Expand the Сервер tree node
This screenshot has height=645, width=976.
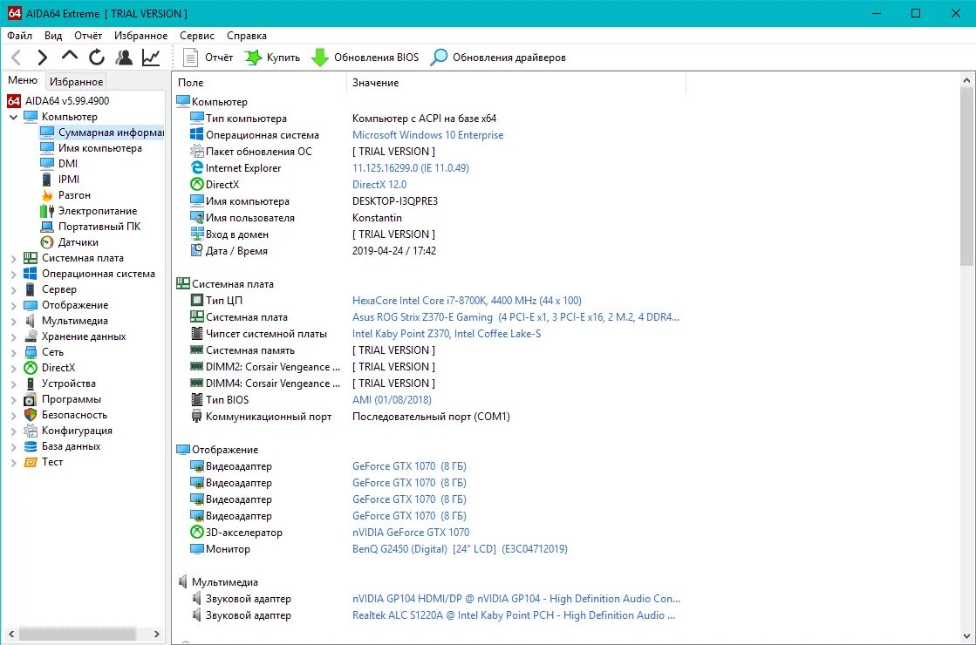pyautogui.click(x=13, y=289)
